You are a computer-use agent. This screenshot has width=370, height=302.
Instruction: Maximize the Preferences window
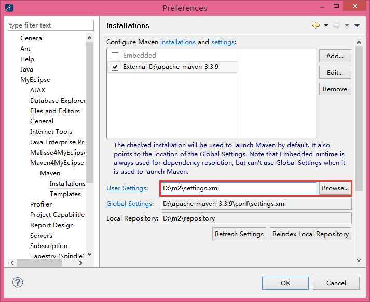(x=336, y=6)
